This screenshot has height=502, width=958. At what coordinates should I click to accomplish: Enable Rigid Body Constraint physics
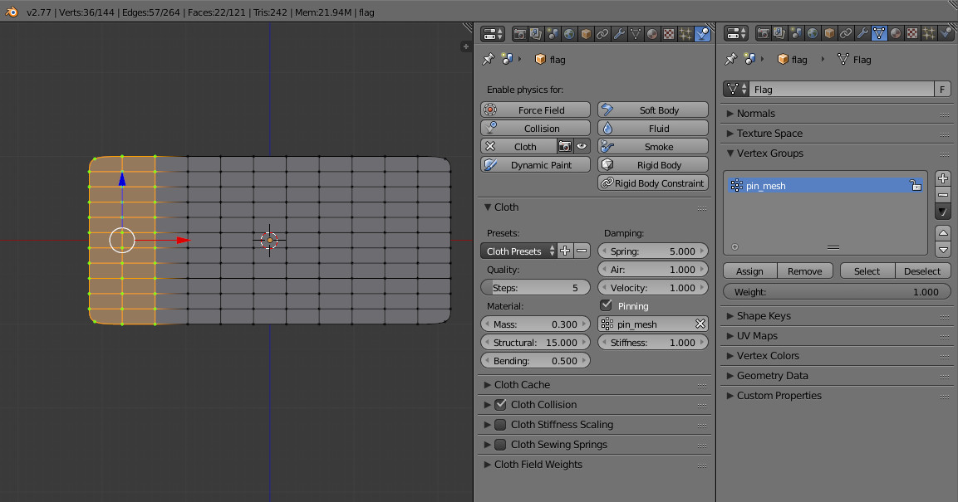point(652,183)
